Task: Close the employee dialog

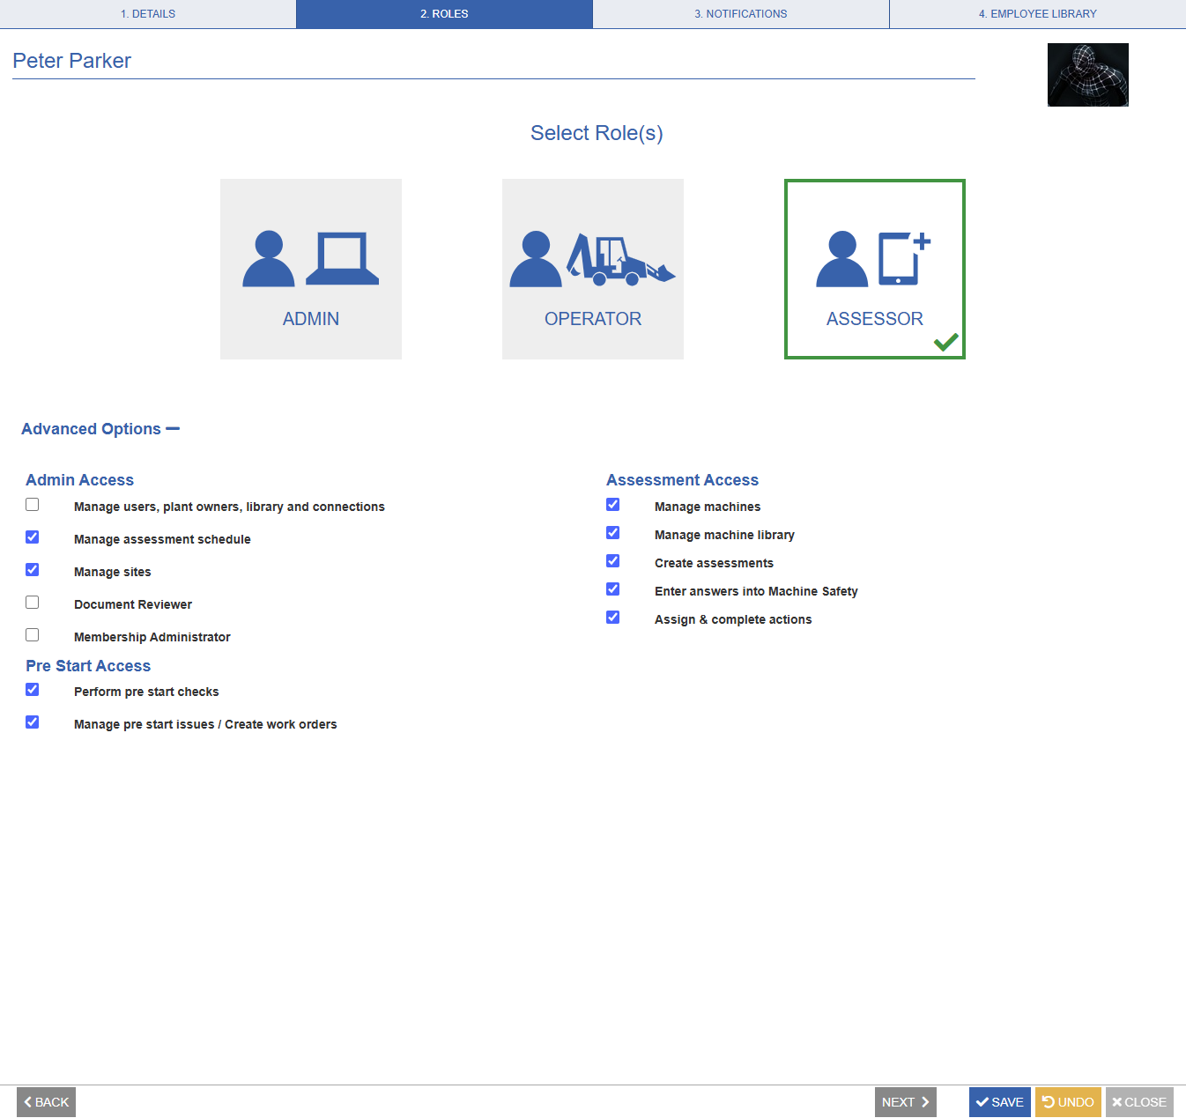Action: click(x=1139, y=1102)
